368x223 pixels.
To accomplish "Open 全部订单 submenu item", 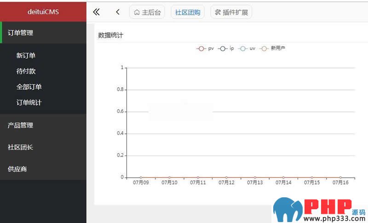I will pos(29,87).
